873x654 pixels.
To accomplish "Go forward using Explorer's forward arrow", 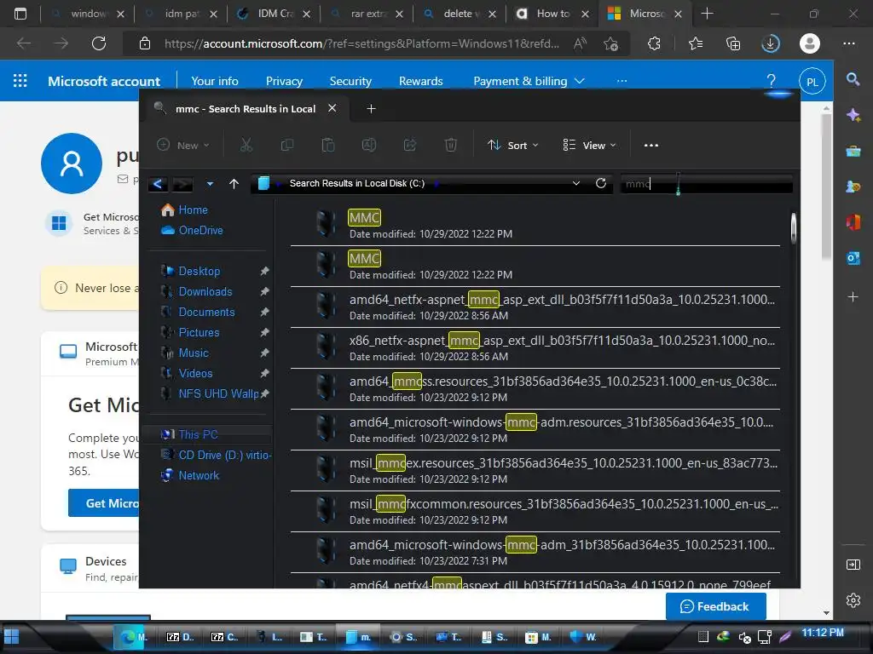I will pyautogui.click(x=182, y=184).
